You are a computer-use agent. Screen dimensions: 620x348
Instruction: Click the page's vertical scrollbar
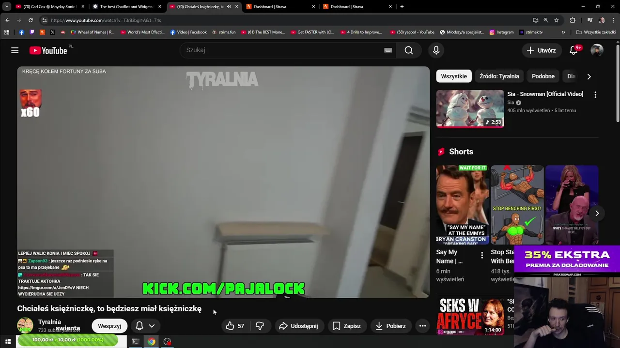click(x=618, y=82)
